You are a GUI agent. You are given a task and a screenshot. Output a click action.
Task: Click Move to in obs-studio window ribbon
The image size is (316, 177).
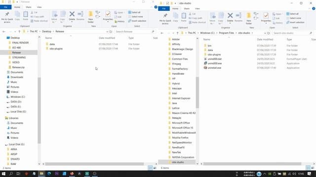212,19
